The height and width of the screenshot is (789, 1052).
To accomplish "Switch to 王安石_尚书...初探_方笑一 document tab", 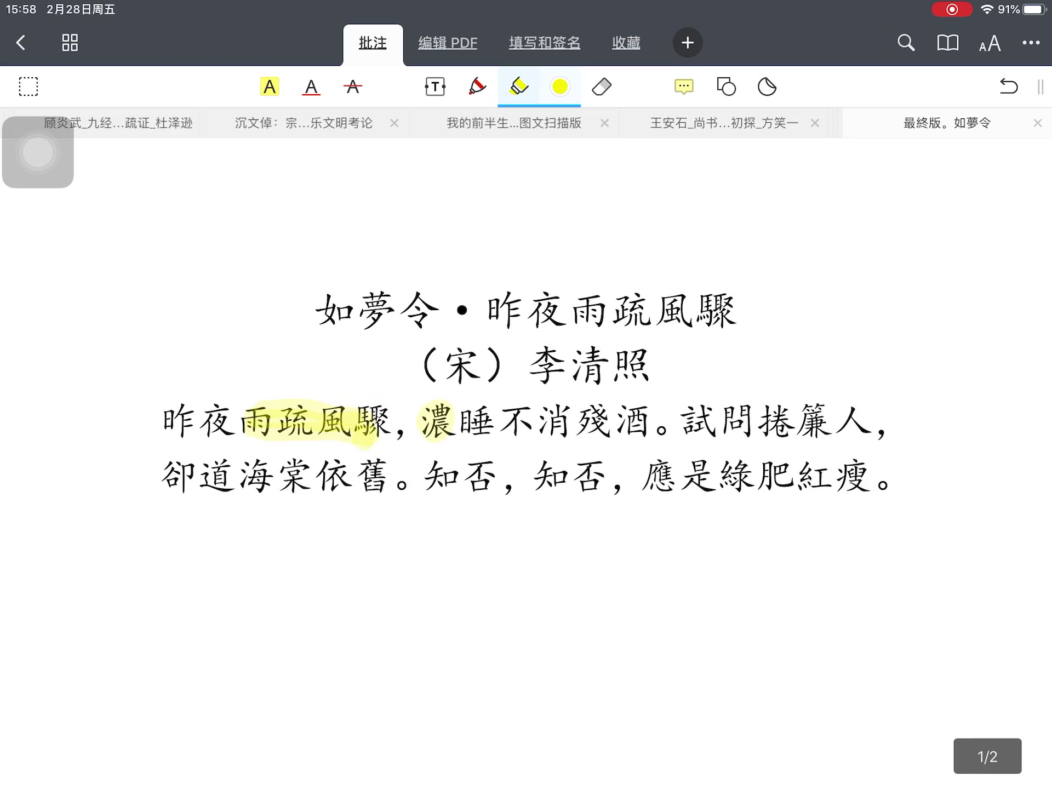I will pos(724,123).
